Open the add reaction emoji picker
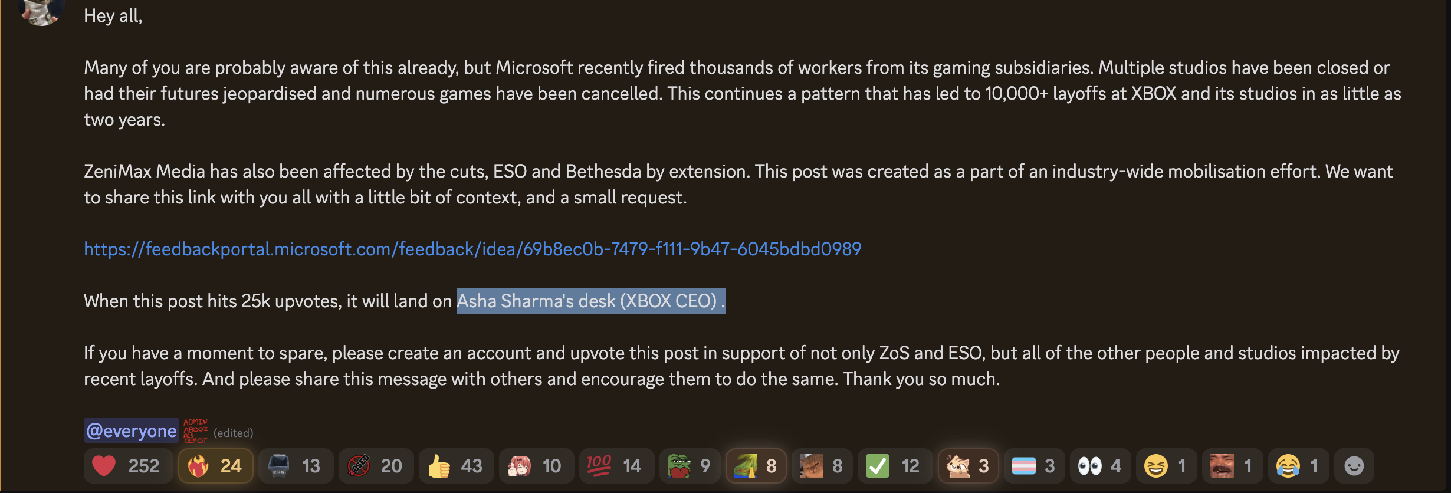 [x=1354, y=466]
